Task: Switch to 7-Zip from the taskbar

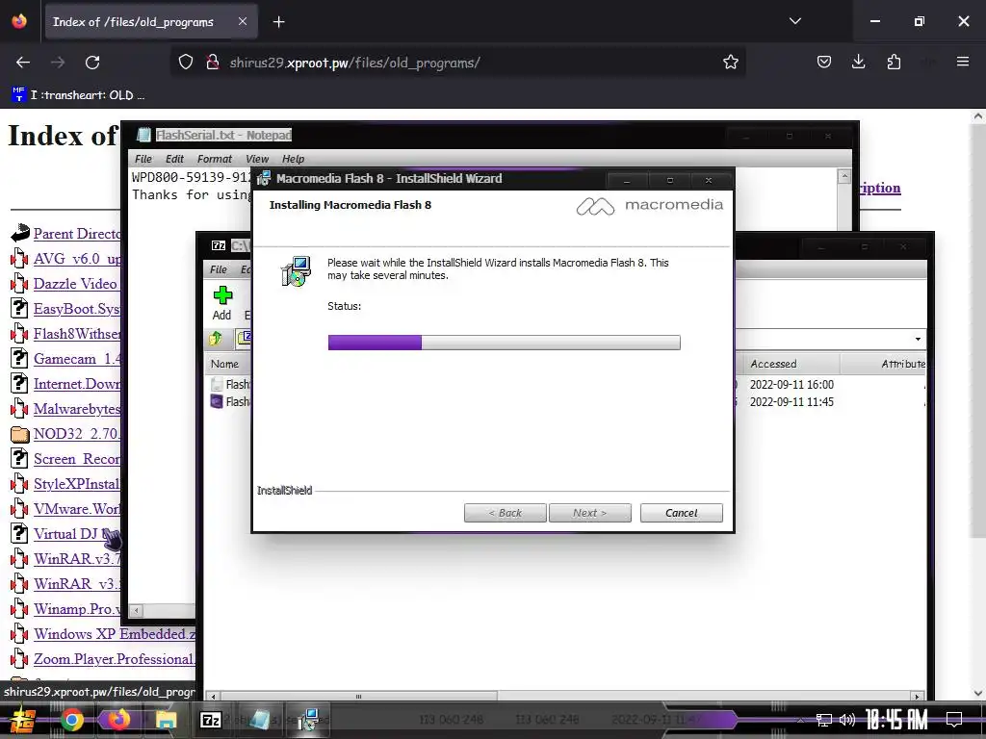Action: pos(210,720)
